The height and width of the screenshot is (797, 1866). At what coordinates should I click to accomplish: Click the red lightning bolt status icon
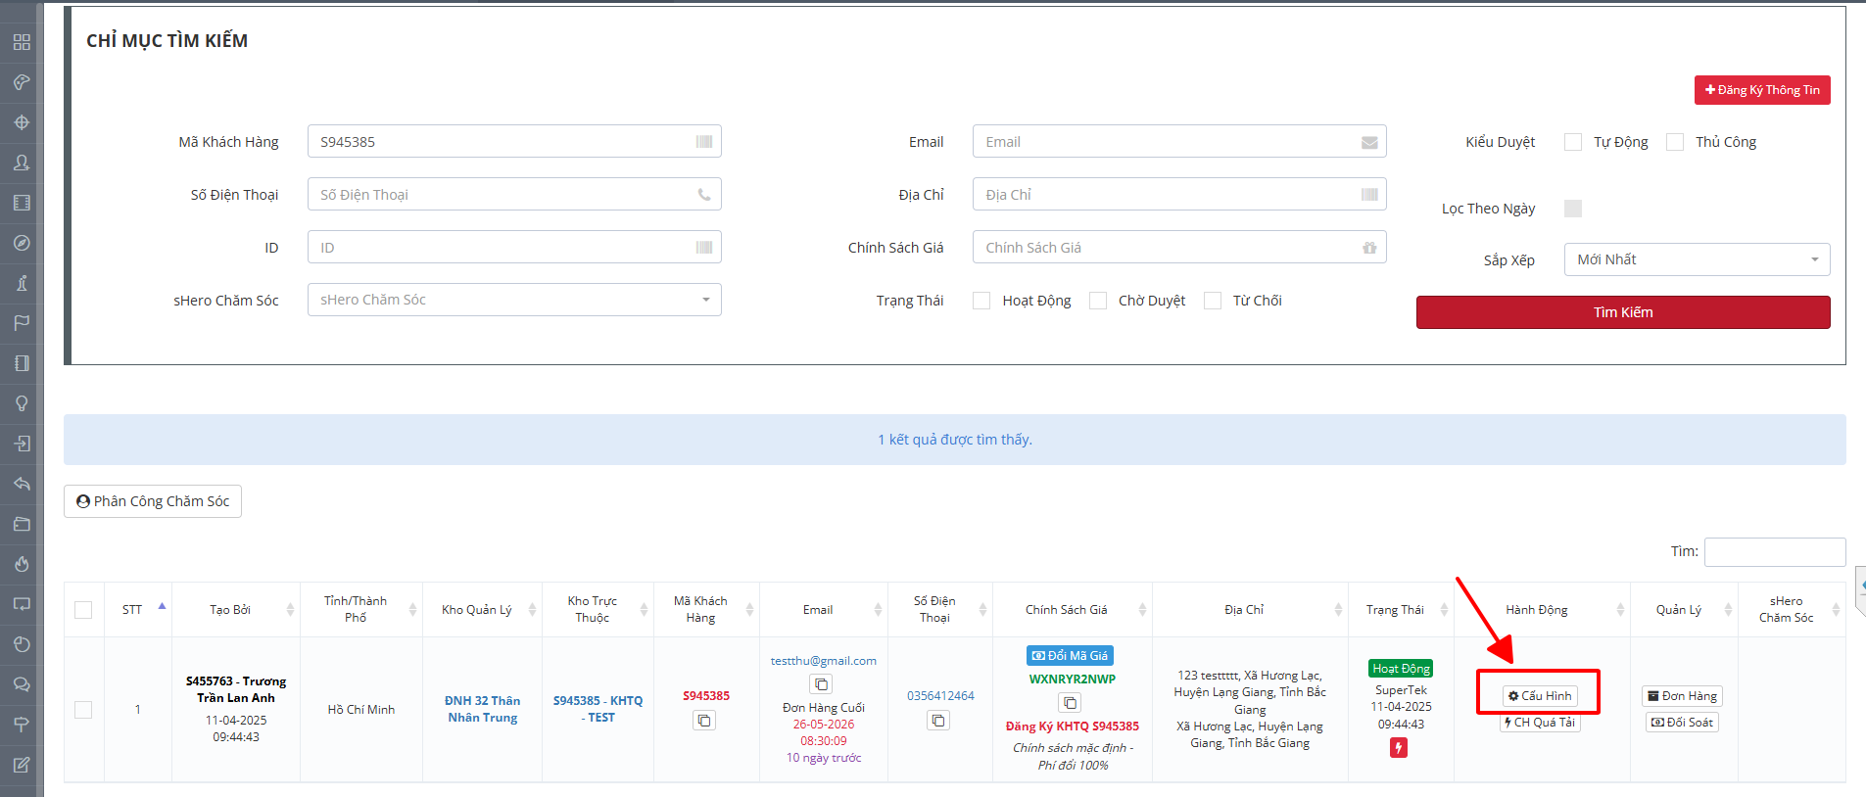click(x=1399, y=748)
